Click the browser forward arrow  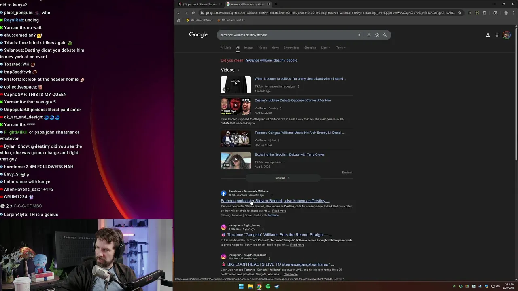[x=186, y=13]
